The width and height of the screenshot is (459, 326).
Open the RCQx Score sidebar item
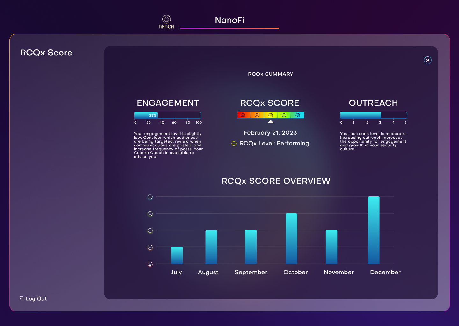tap(46, 53)
